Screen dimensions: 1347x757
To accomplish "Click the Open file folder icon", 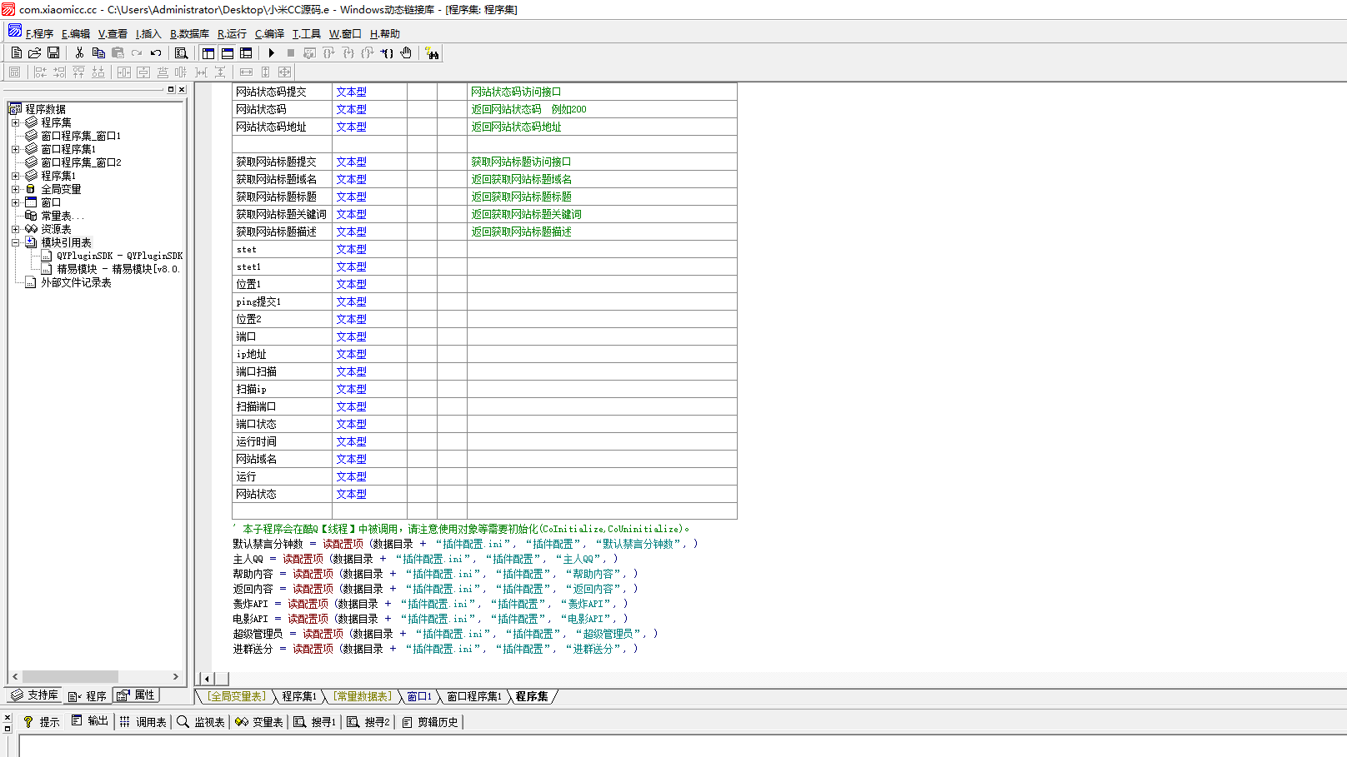I will pos(35,52).
